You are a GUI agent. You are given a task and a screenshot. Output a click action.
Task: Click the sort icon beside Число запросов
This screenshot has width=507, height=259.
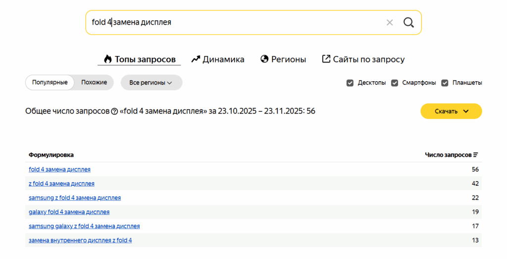coord(476,155)
